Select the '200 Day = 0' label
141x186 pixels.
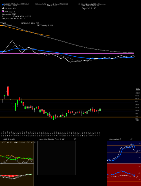[x=10, y=12]
